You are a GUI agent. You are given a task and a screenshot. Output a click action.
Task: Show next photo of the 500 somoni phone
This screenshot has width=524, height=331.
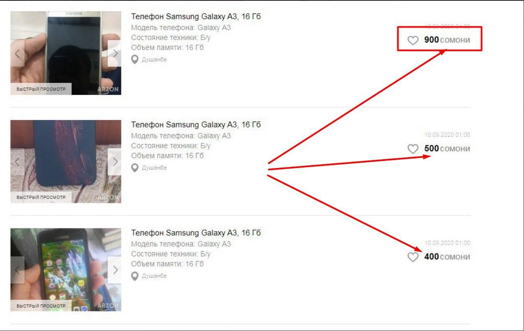coord(115,162)
